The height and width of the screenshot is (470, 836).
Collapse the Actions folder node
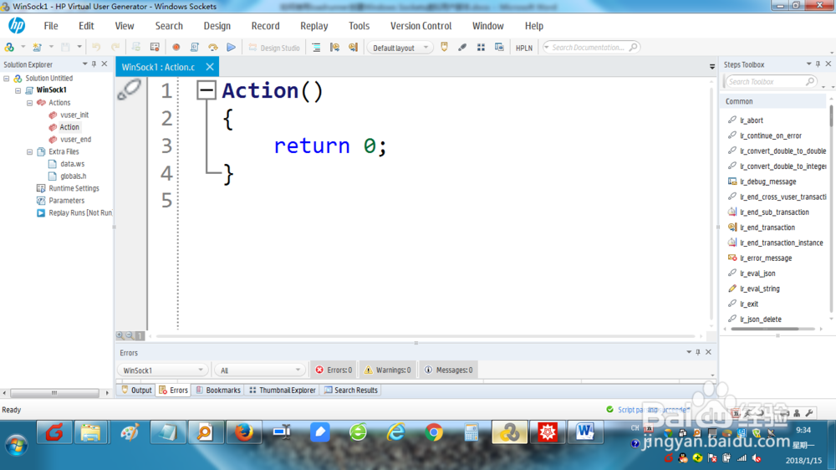pos(30,102)
